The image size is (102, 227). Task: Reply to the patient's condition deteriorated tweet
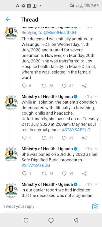[24, 138]
